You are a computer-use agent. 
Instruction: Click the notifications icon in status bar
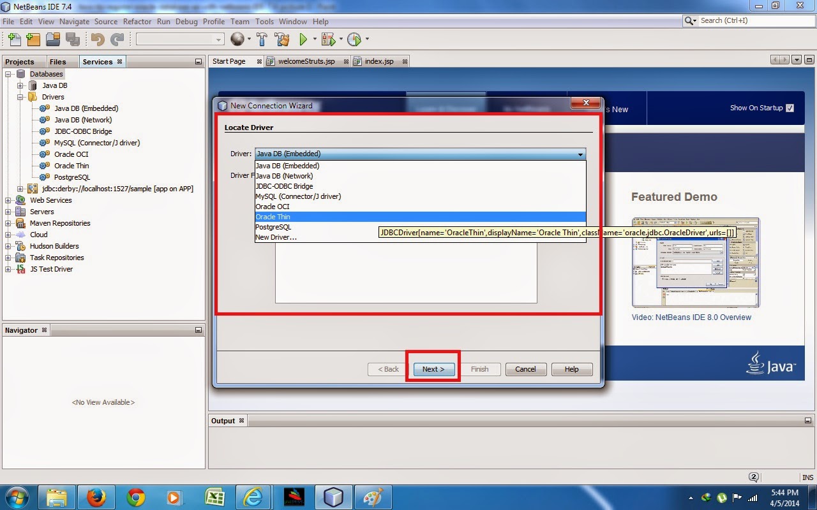point(754,477)
